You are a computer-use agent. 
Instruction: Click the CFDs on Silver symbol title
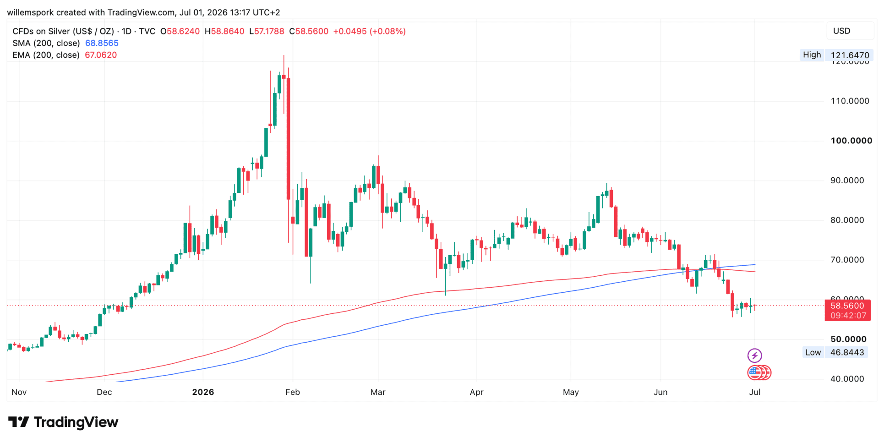tap(63, 31)
